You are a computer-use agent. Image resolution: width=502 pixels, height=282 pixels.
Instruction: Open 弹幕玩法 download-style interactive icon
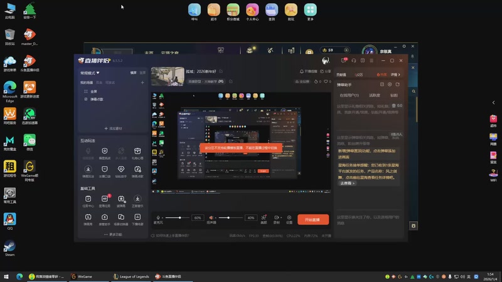click(88, 171)
